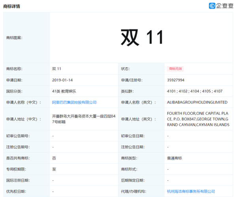Click the 双 11 trademark image
The image size is (237, 197).
coord(142,37)
